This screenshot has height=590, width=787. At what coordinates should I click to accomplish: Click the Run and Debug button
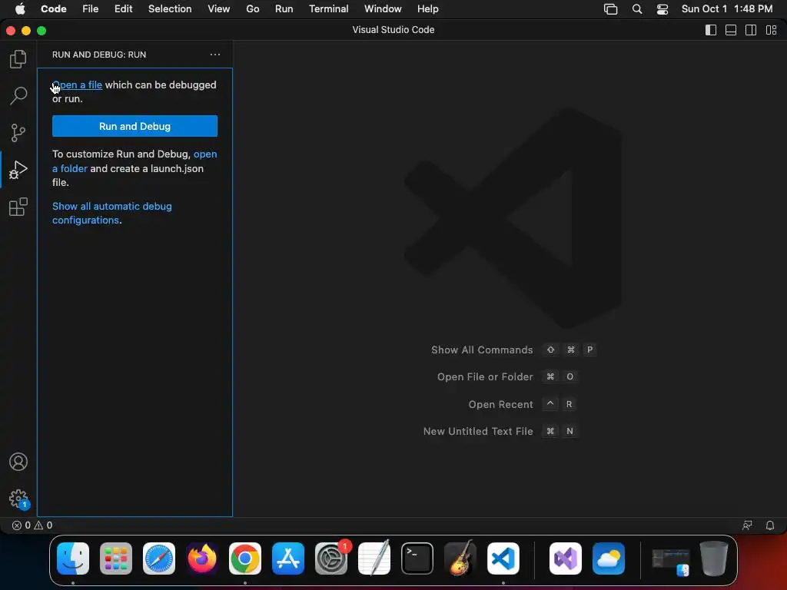click(x=134, y=126)
